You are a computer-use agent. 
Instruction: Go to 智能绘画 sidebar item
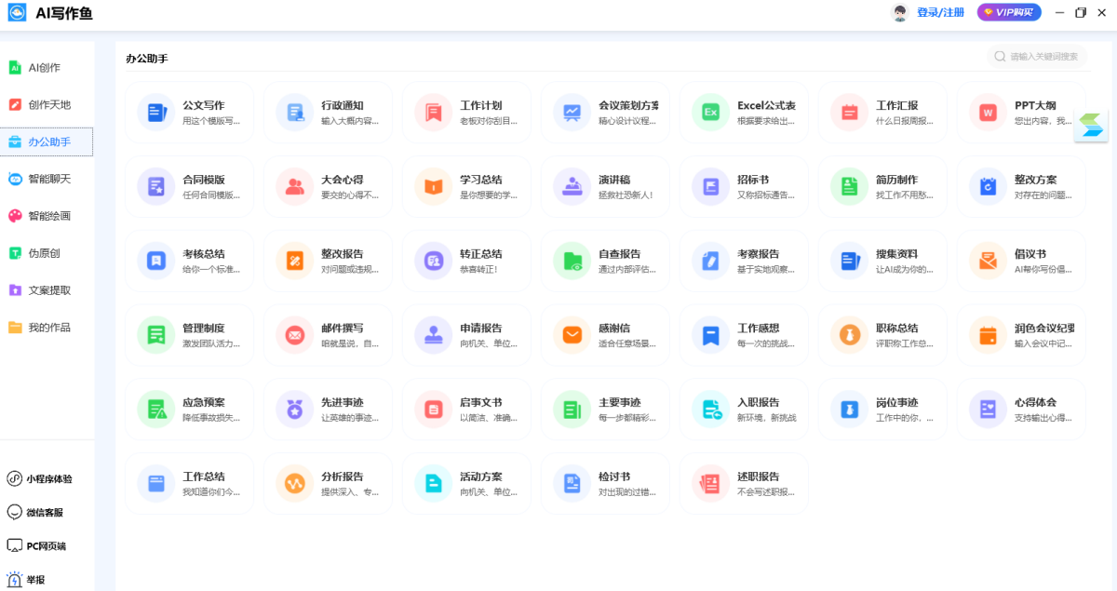click(x=48, y=216)
